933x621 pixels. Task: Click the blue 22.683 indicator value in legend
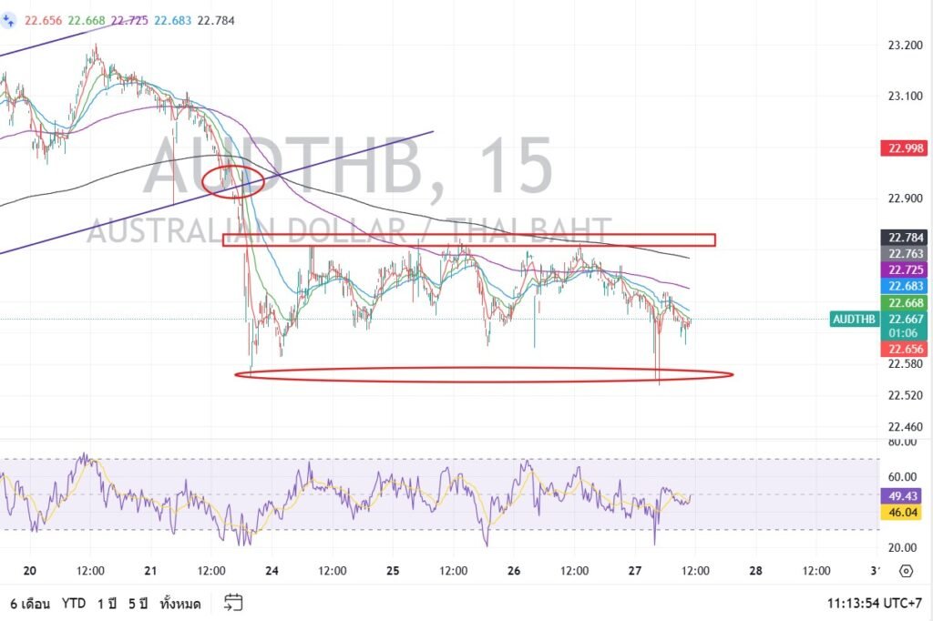pyautogui.click(x=172, y=20)
